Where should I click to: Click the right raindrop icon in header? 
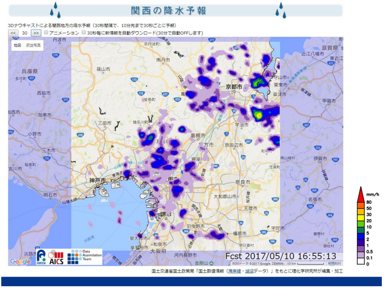coord(281,10)
